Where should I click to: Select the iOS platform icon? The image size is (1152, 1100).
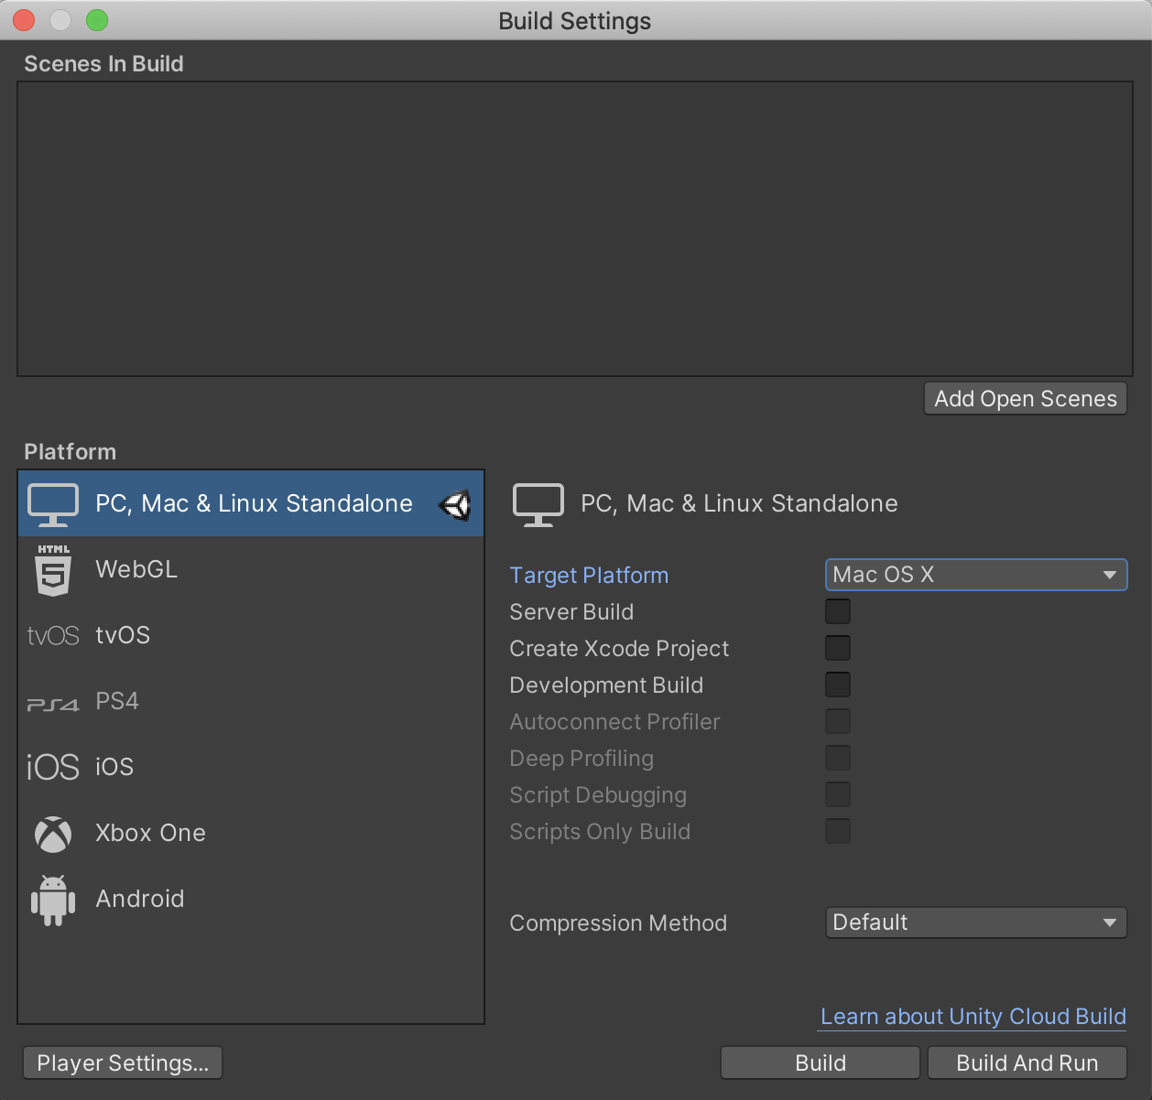(53, 766)
